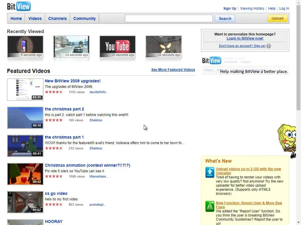The height and width of the screenshot is (225, 301).
Task: Open Christmas animation (contest winner) title
Action: 87,165
